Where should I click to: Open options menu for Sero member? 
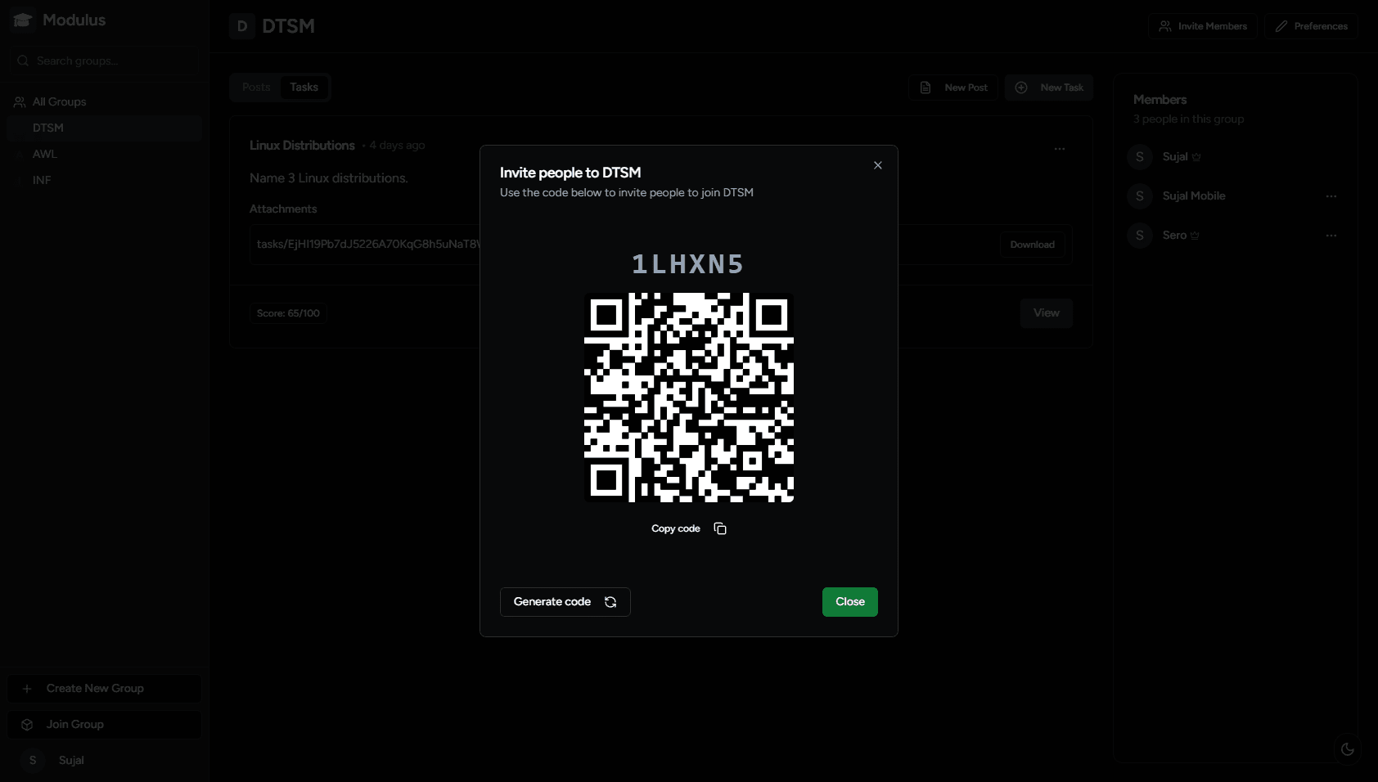tap(1331, 236)
